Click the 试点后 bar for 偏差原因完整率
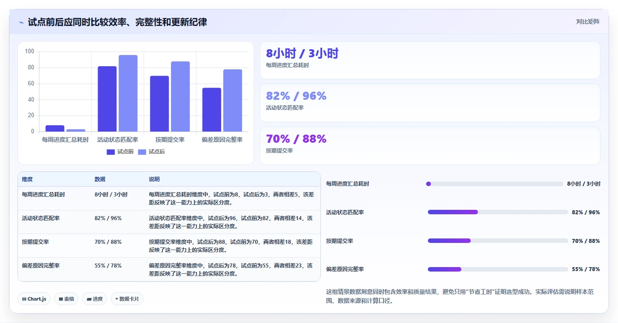The height and width of the screenshot is (323, 618). click(233, 101)
